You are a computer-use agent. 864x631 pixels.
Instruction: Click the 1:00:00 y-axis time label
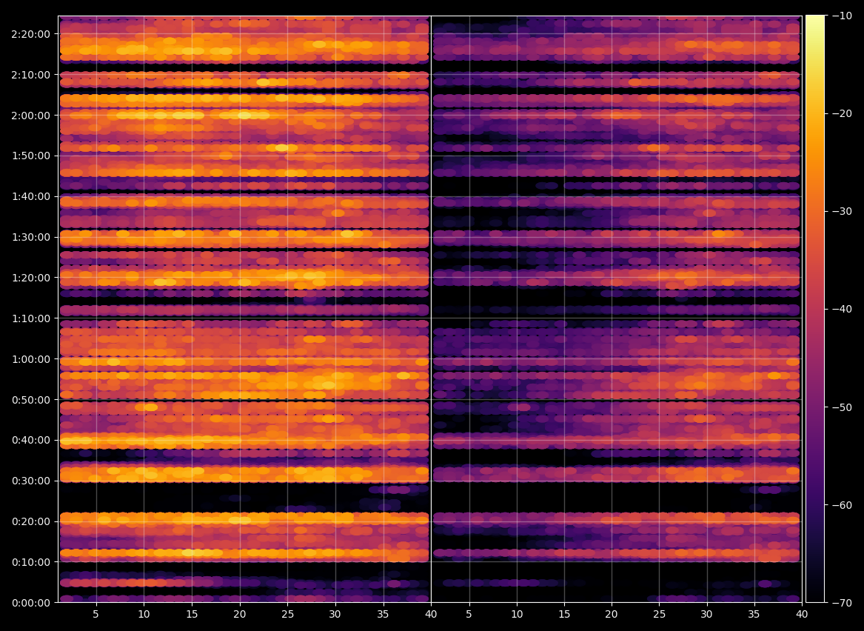(30, 359)
